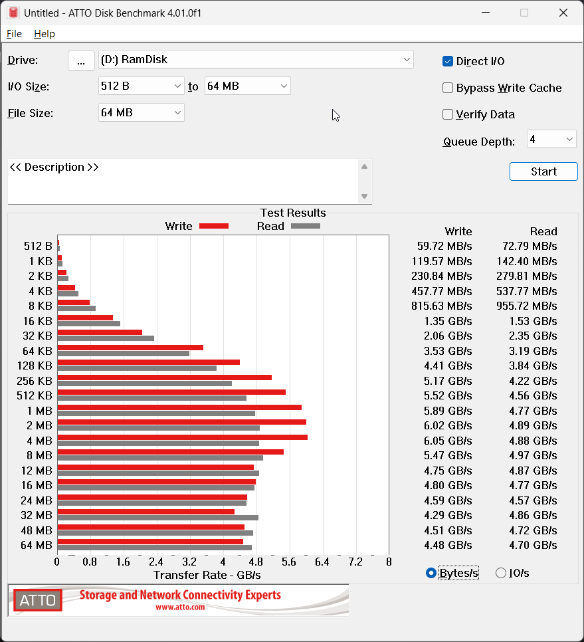Screen dimensions: 584x642
Task: Click the drive browse '...' button
Action: click(81, 60)
